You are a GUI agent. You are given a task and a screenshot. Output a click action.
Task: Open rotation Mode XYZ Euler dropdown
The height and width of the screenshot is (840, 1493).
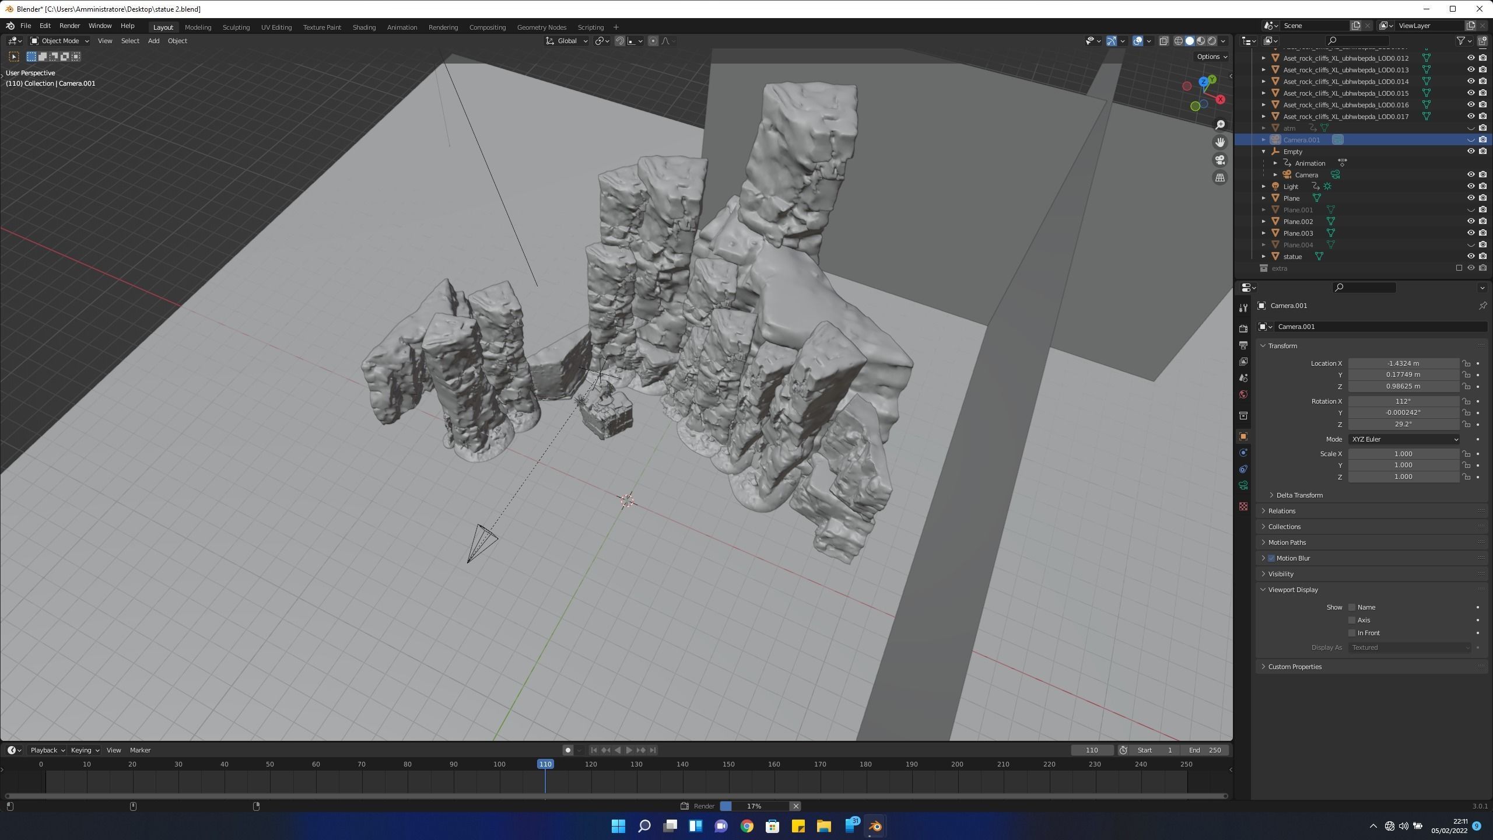(1403, 439)
